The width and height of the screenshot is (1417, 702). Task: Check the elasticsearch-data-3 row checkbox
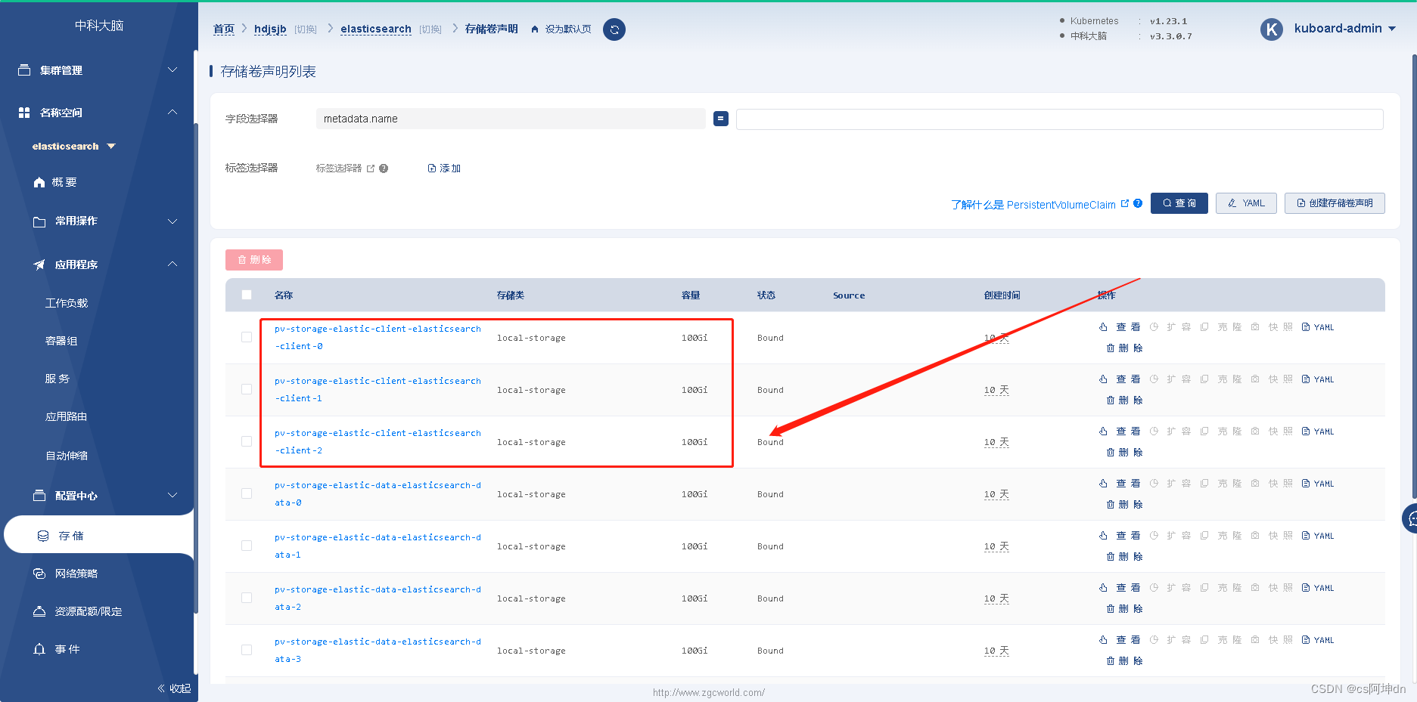point(247,650)
